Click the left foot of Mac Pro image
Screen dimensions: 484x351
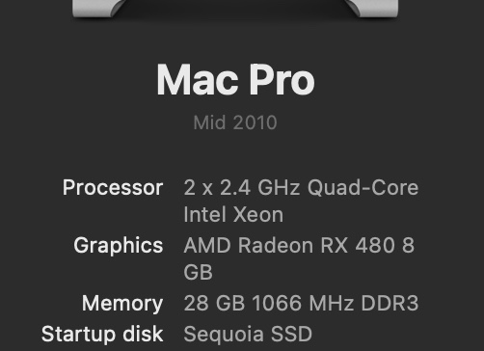point(98,8)
